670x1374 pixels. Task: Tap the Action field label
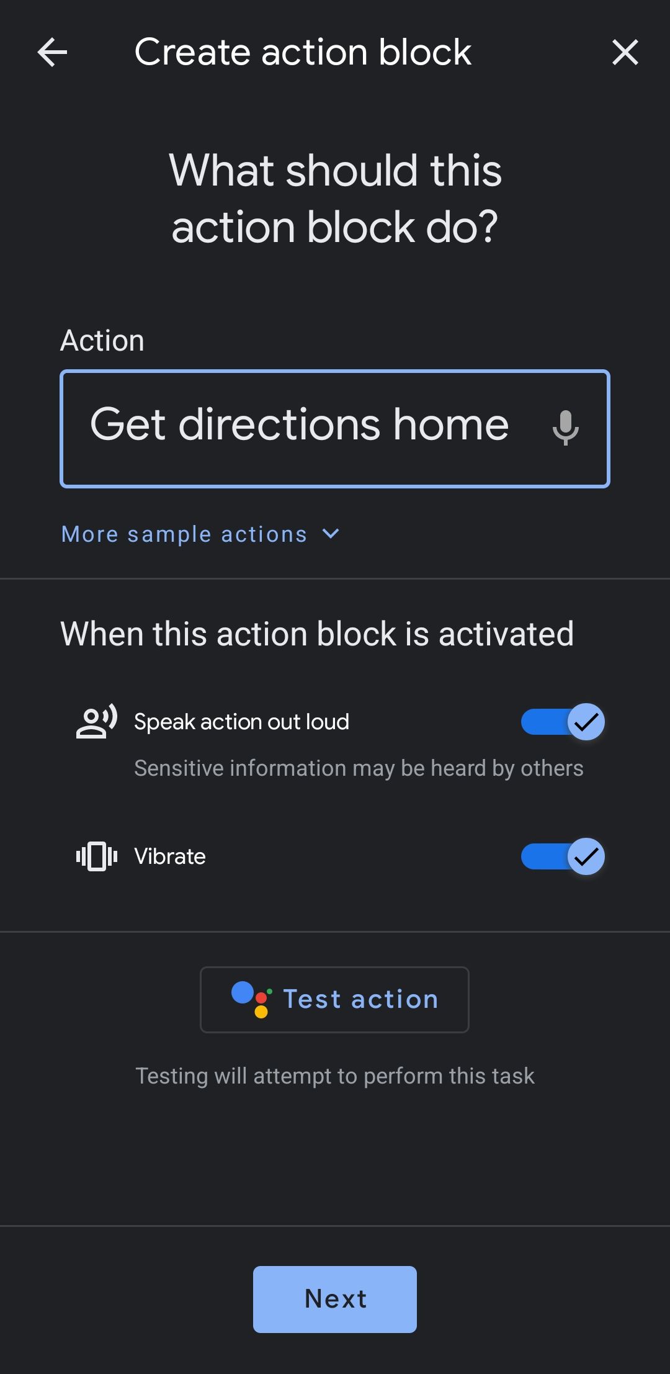point(102,341)
